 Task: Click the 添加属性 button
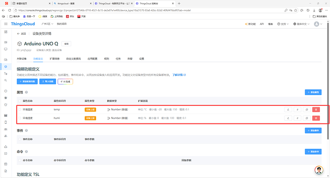click(313, 92)
